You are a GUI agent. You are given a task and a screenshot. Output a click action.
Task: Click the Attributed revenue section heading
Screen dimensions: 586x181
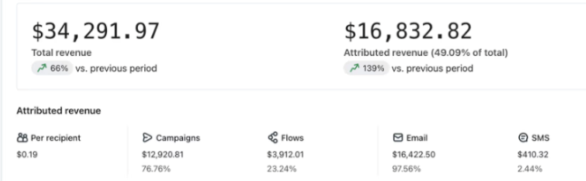tap(59, 111)
